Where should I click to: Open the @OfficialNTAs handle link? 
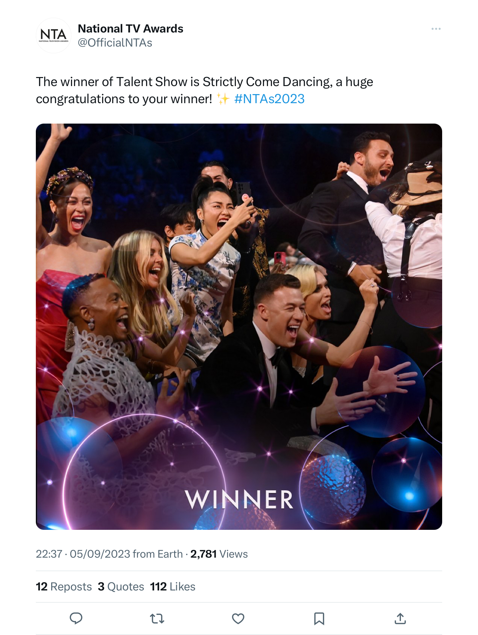pos(115,43)
